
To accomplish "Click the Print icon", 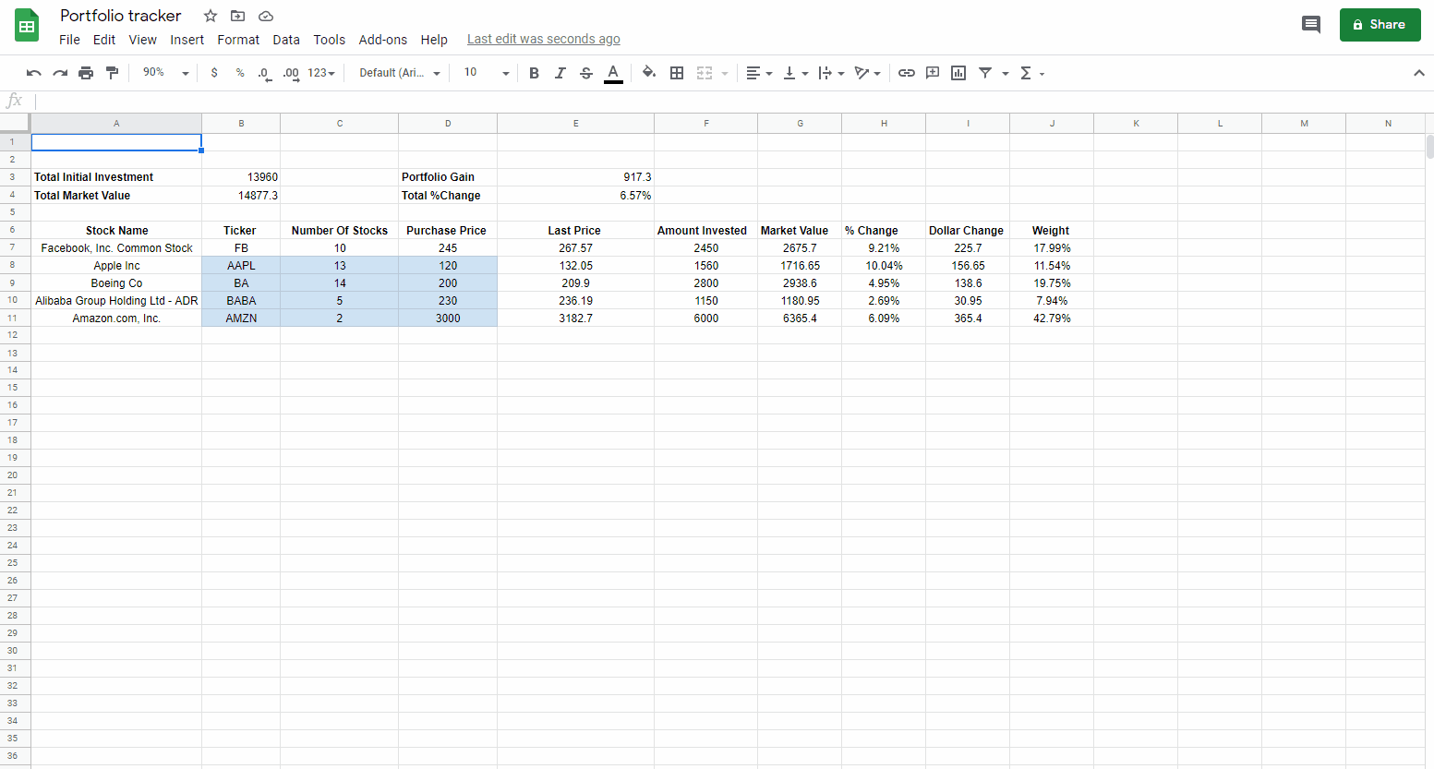I will 86,73.
